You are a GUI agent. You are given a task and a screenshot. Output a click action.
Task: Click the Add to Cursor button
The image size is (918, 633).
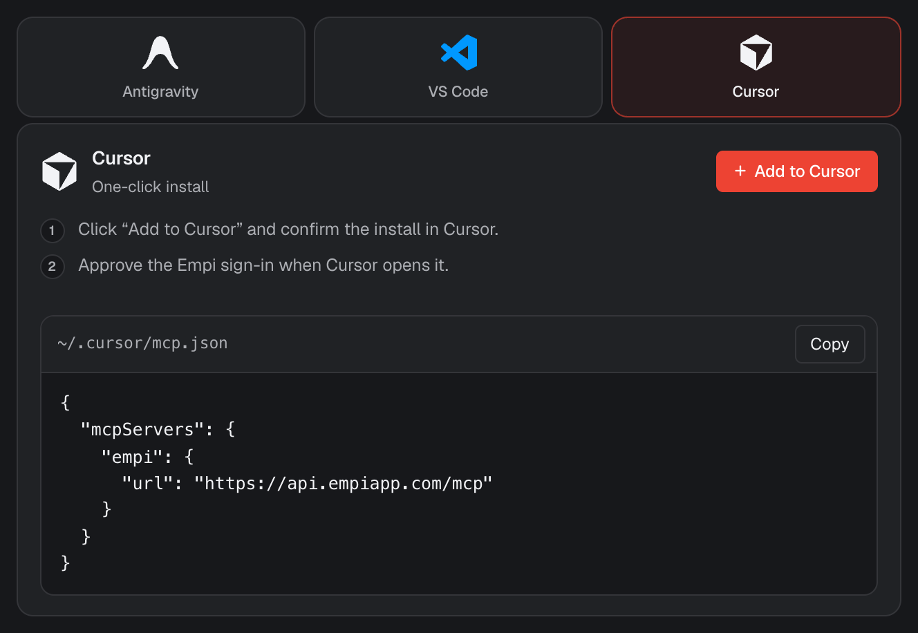pos(797,171)
